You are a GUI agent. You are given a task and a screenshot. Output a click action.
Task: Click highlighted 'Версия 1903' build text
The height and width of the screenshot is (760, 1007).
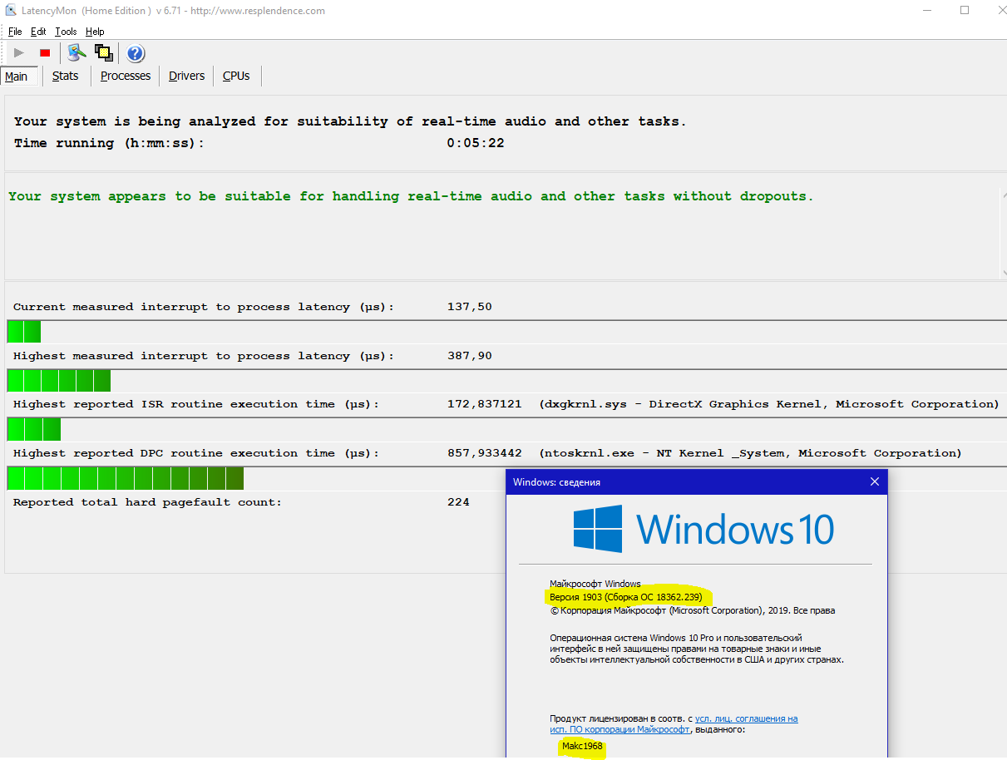pos(626,597)
